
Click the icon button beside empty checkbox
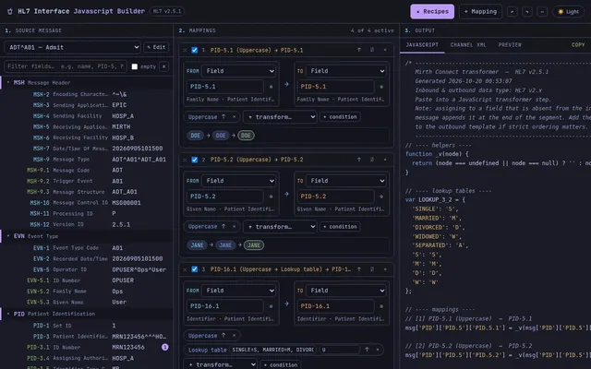pyautogui.click(x=163, y=66)
